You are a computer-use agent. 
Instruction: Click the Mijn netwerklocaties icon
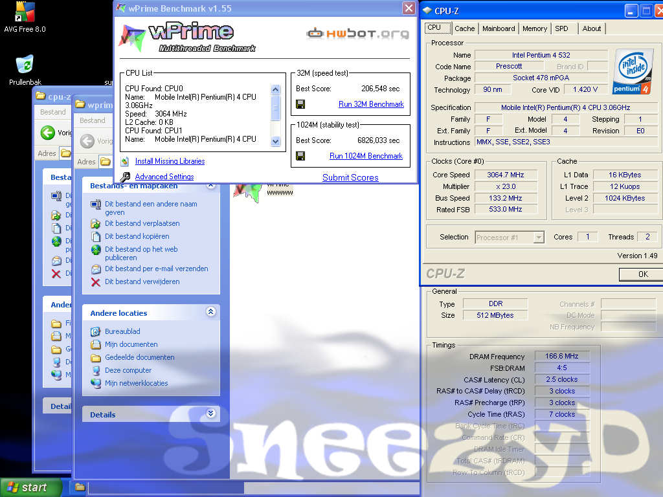pyautogui.click(x=96, y=383)
